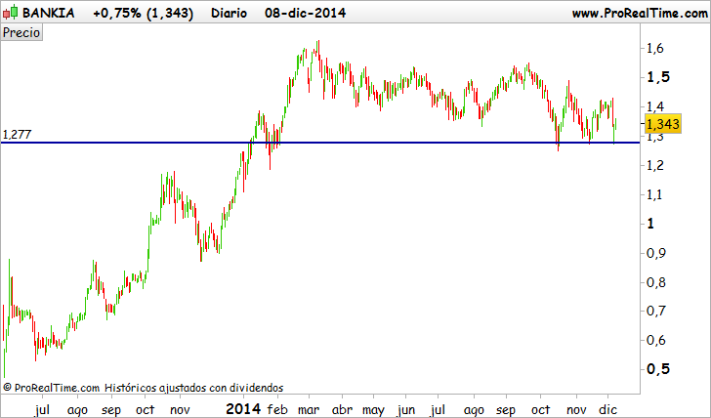711x418 pixels.
Task: Select the Diario timeframe label
Action: pos(229,13)
